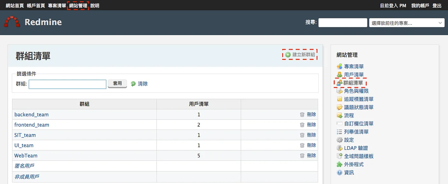This screenshot has height=184, width=448.
Task: Open 我的帳戶 in top menu
Action: (x=420, y=5)
